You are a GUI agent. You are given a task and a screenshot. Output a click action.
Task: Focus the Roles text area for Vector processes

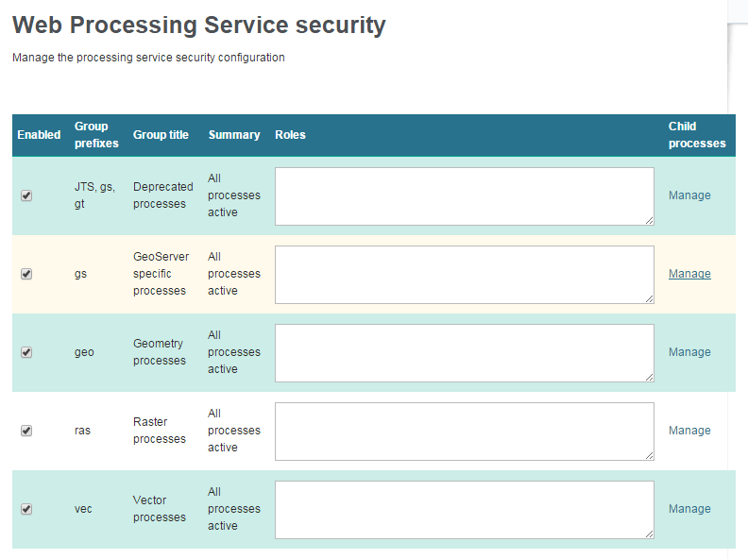tap(464, 510)
